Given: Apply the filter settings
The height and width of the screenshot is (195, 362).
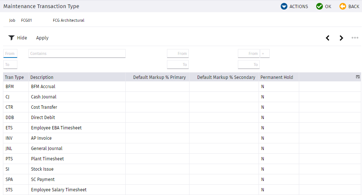Looking at the screenshot, I should pos(42,38).
